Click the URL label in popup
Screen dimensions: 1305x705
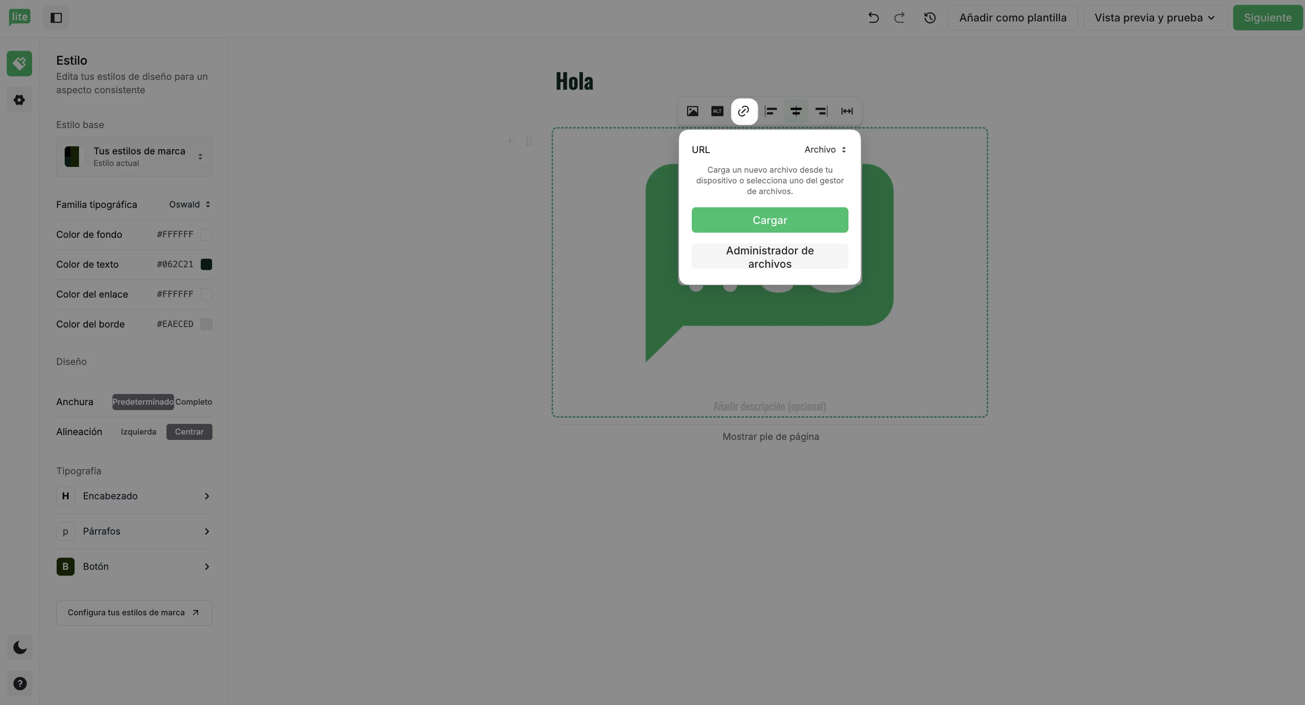(701, 149)
